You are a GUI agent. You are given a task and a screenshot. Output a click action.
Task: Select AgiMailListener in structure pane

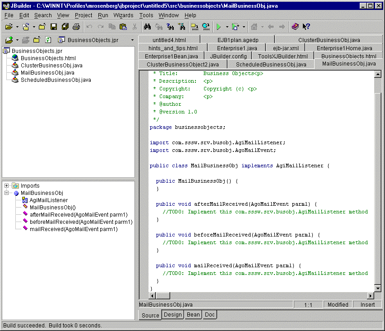click(x=49, y=200)
